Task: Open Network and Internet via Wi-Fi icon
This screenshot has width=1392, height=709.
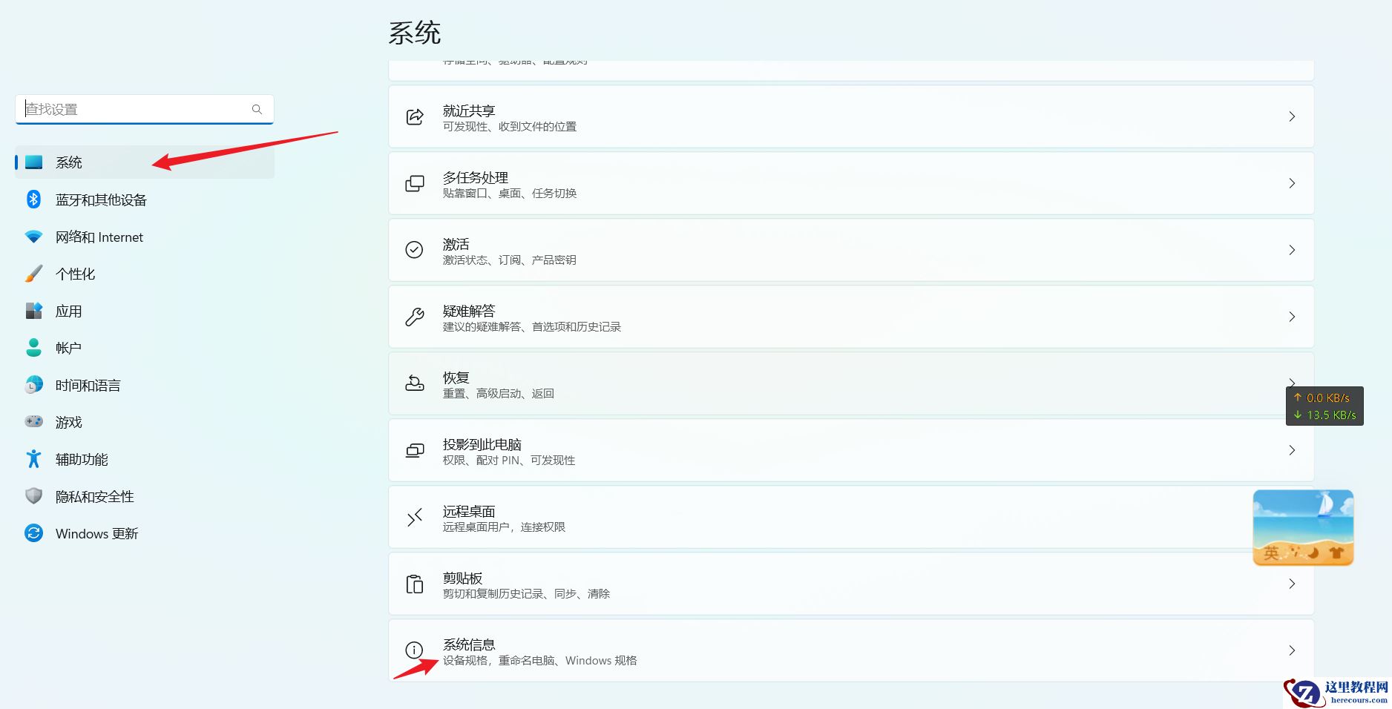Action: pos(33,237)
